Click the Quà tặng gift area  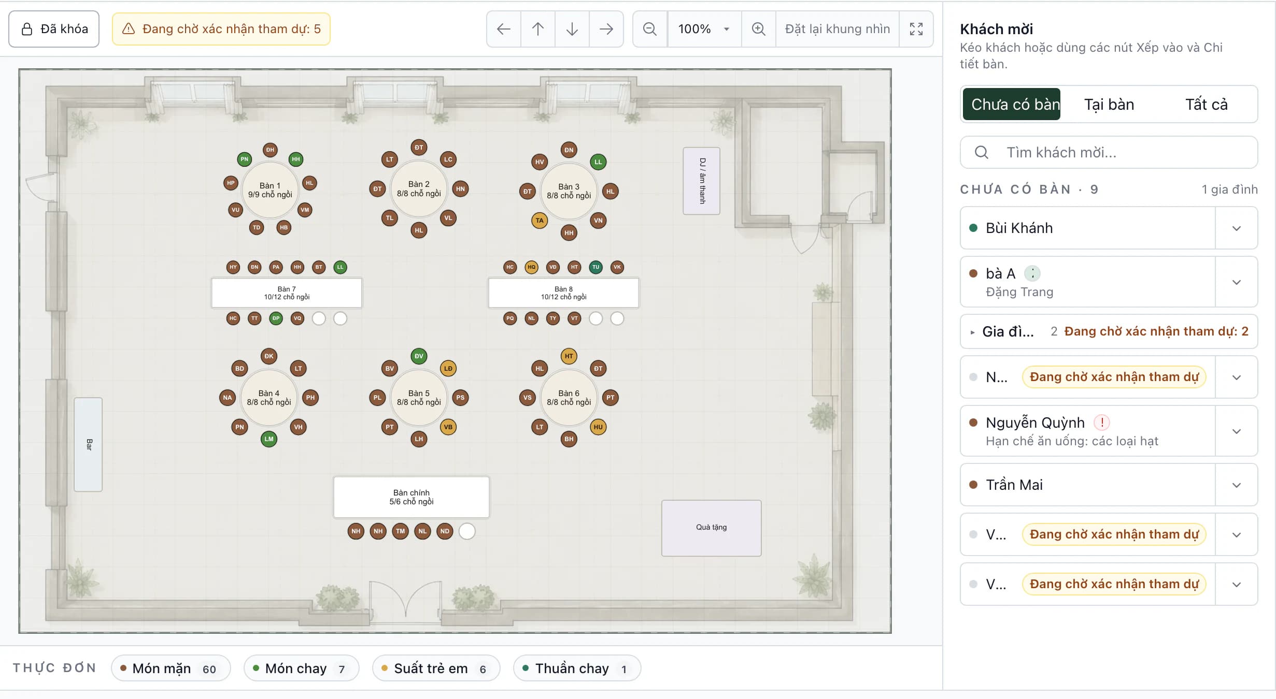click(712, 528)
